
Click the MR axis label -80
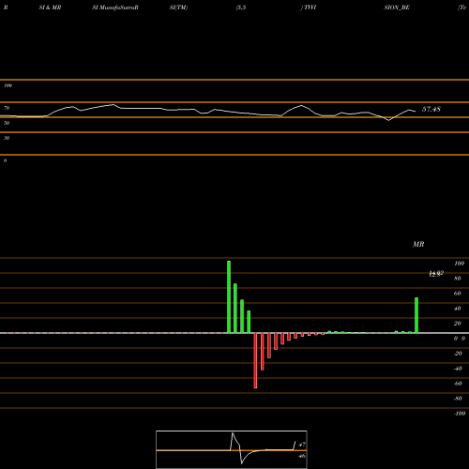tap(458, 399)
